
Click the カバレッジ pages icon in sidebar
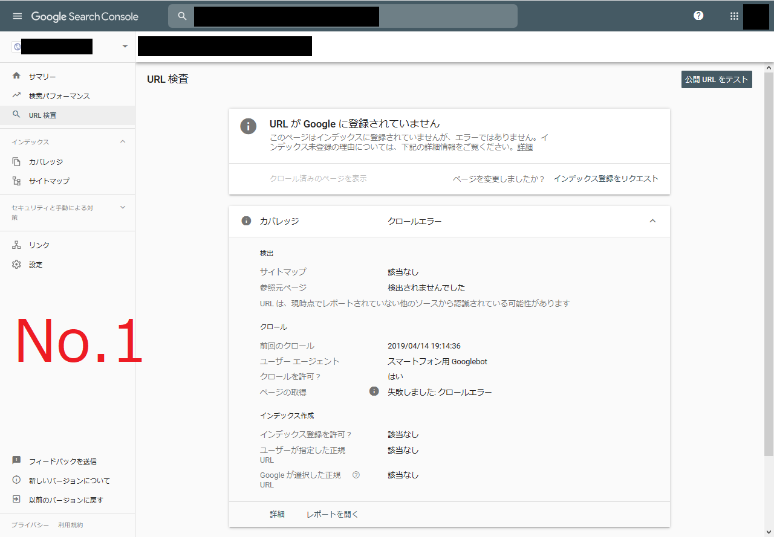point(16,161)
